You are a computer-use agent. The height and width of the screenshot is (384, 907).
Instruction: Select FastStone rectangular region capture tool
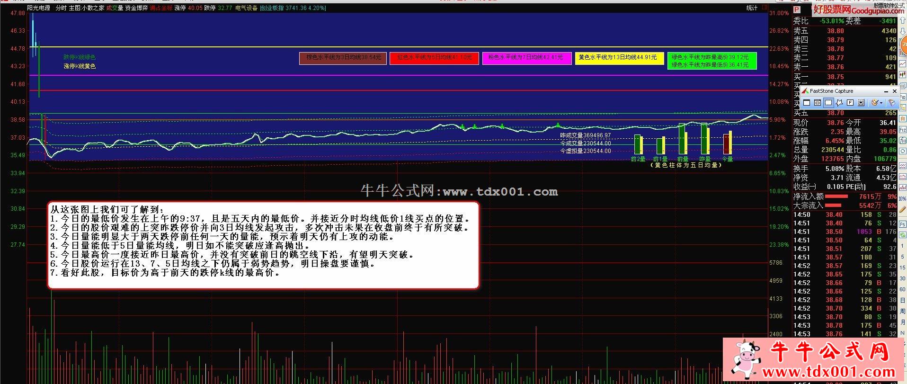(828, 102)
